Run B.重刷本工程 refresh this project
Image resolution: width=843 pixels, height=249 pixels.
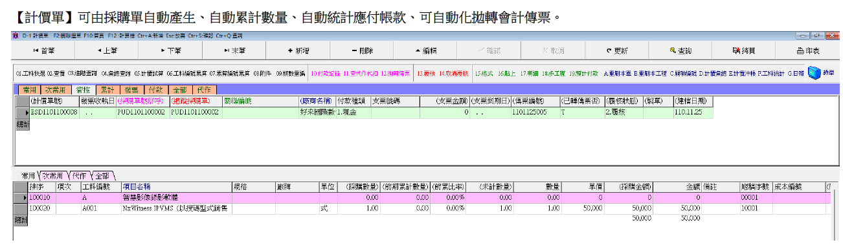[649, 74]
